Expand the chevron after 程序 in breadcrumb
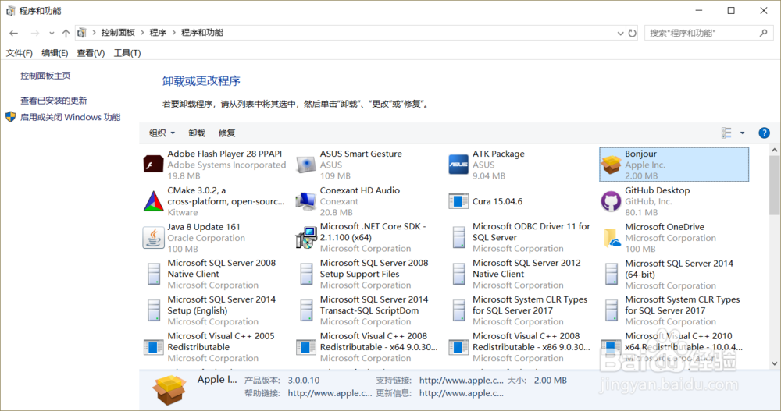Screen dimensions: 781x411 [174, 33]
